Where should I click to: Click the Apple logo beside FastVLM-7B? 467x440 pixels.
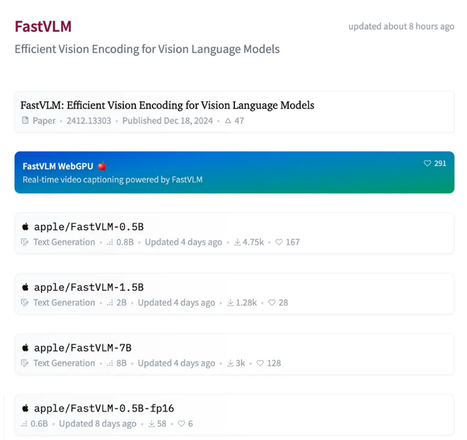[25, 348]
